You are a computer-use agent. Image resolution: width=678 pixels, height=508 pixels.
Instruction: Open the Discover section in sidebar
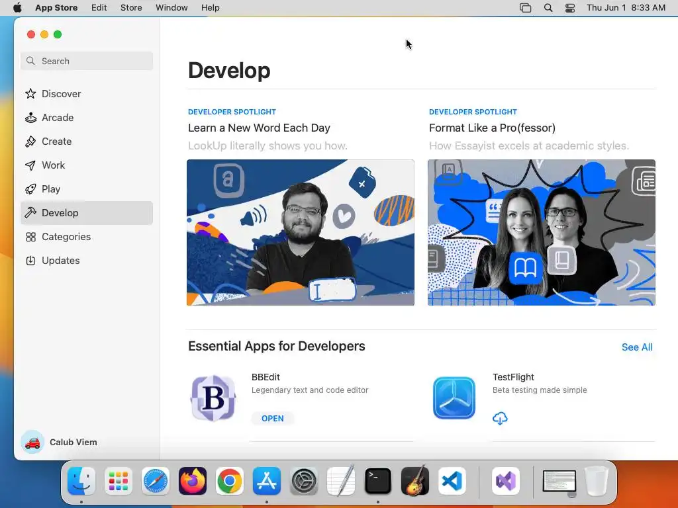[87, 94]
